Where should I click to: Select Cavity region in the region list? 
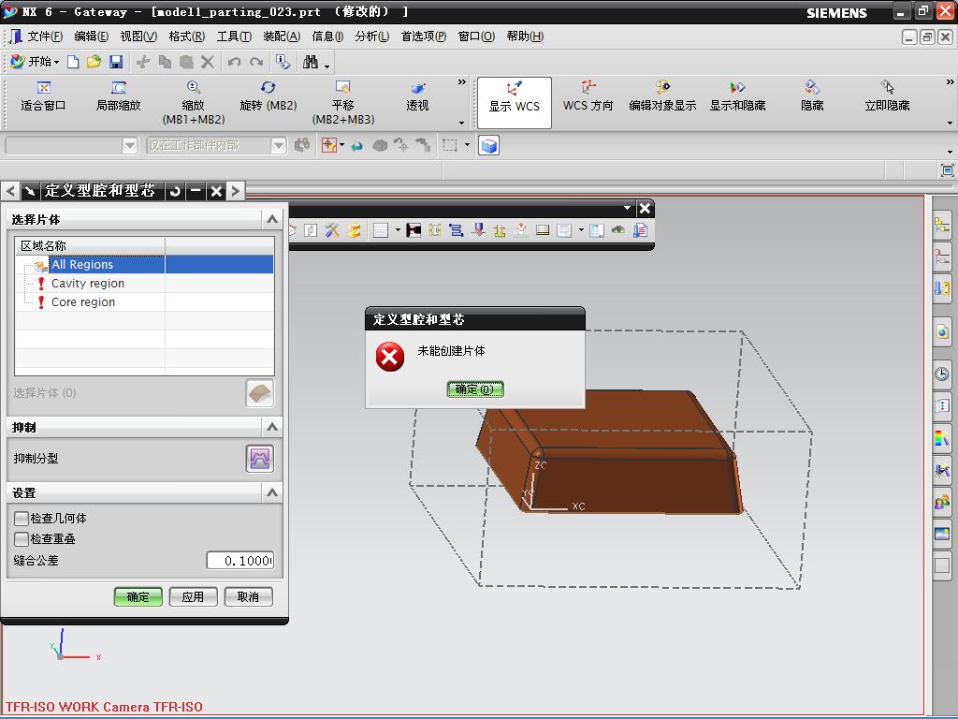88,284
